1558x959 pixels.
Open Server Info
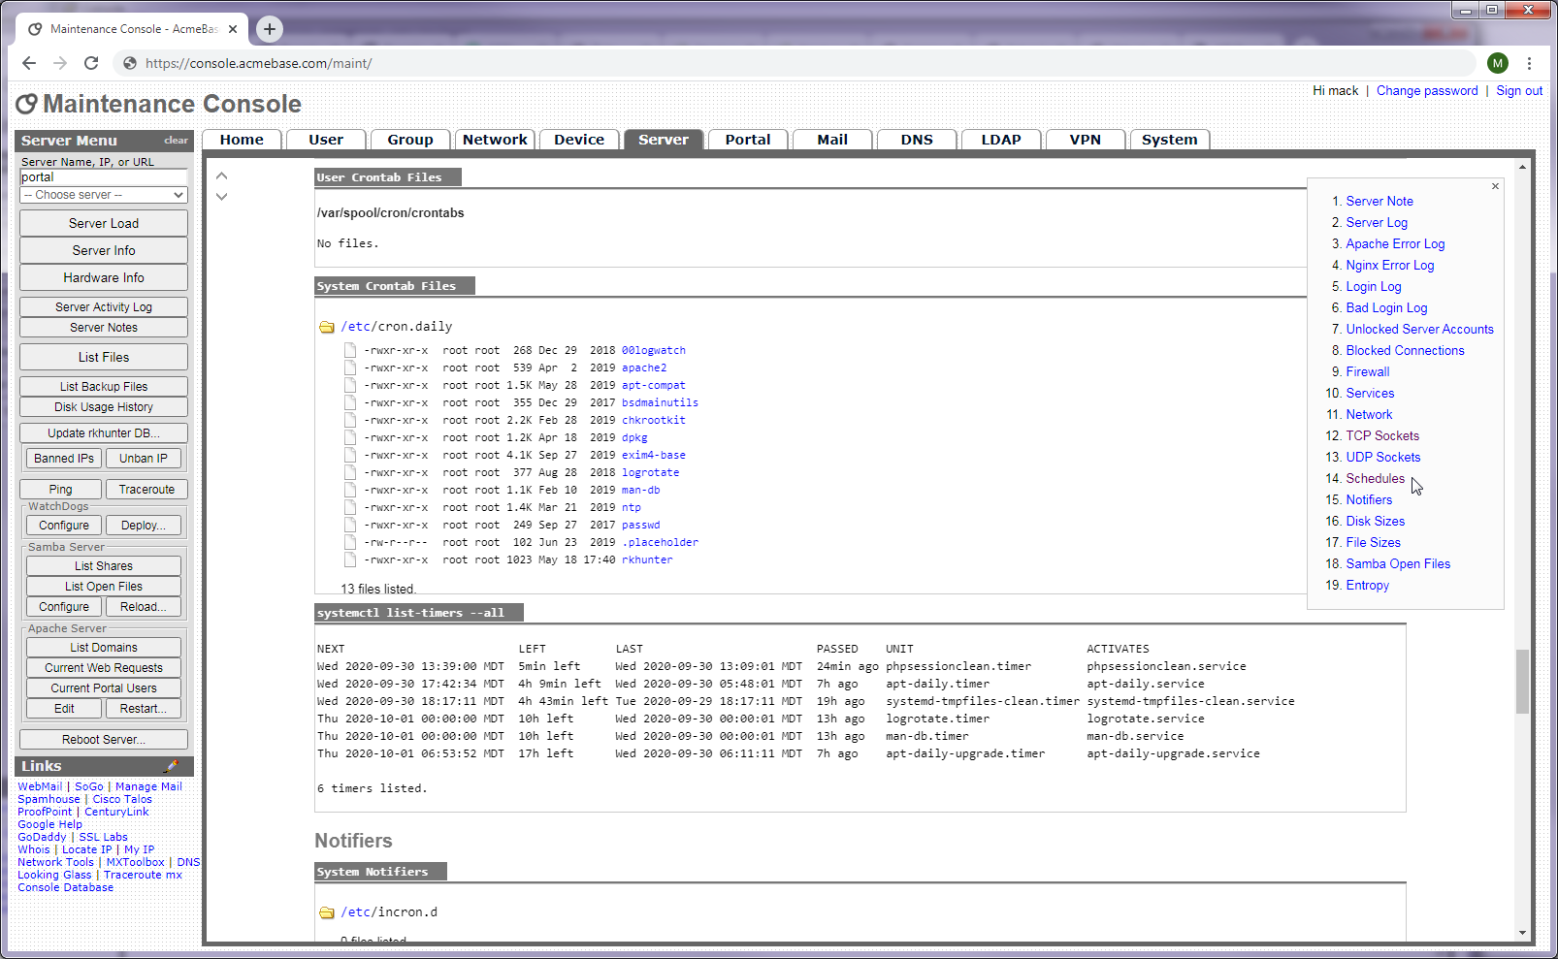[x=104, y=250]
